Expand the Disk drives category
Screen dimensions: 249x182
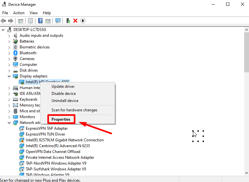[9, 70]
